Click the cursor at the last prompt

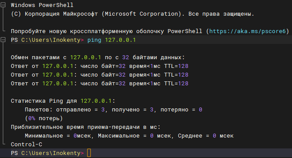(89, 153)
